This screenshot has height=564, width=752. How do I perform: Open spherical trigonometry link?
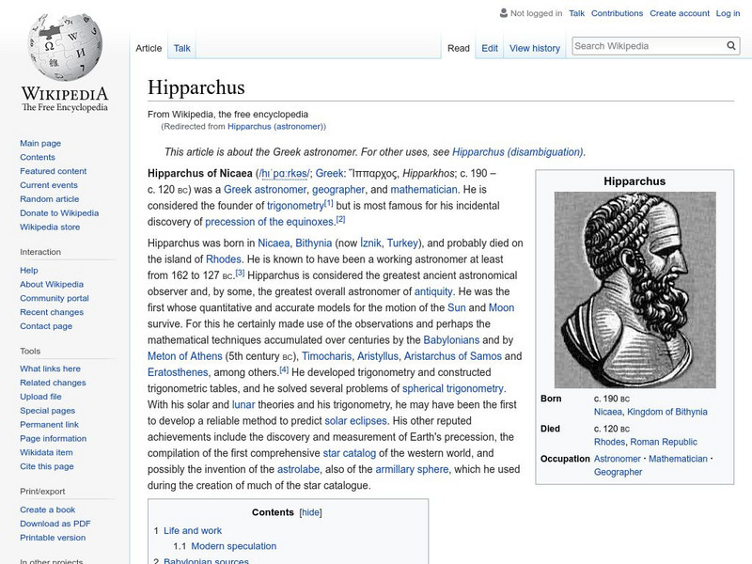coord(453,388)
